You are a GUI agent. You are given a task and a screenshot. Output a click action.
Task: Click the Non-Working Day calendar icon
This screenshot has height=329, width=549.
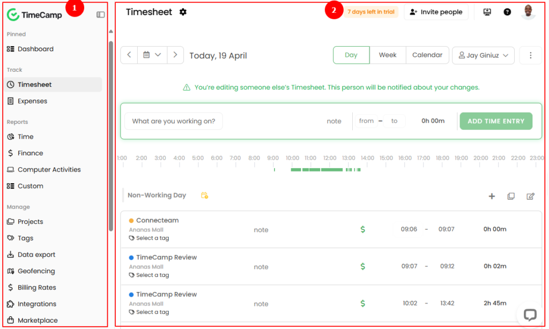204,195
